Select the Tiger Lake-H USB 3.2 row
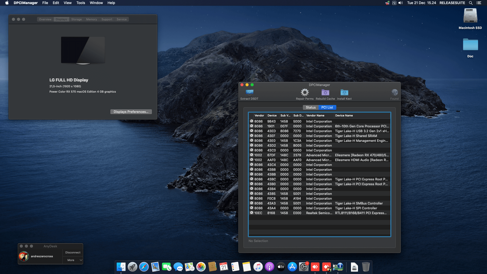The height and width of the screenshot is (274, 487). [320, 131]
